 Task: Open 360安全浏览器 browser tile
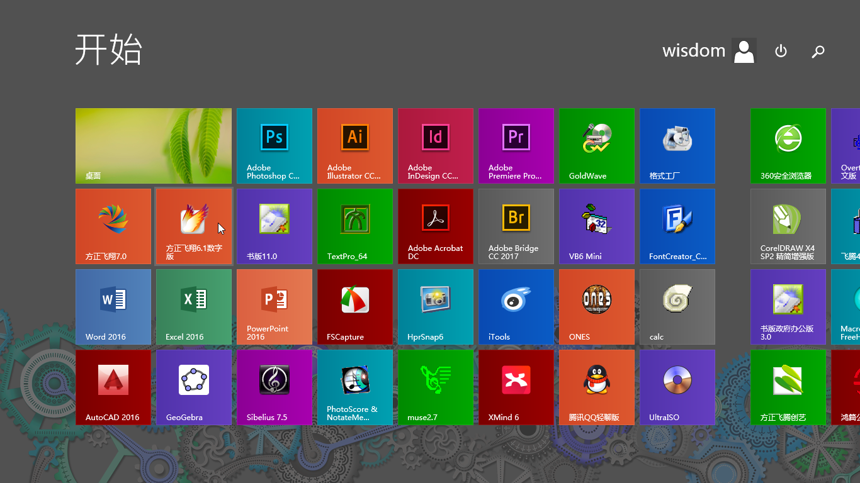(788, 146)
